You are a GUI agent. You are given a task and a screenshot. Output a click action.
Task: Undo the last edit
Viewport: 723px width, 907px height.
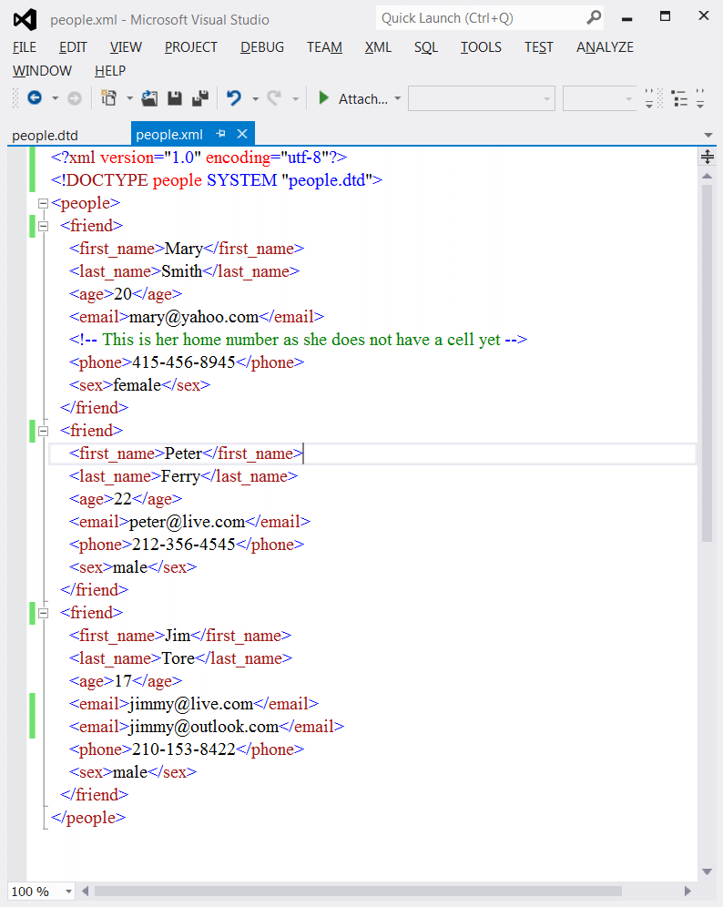(234, 97)
